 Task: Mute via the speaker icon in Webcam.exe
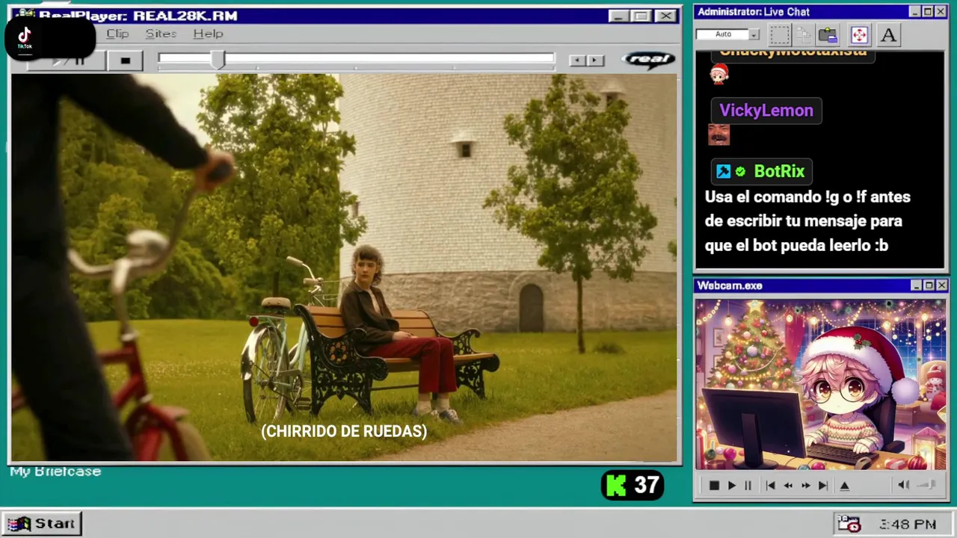click(903, 486)
